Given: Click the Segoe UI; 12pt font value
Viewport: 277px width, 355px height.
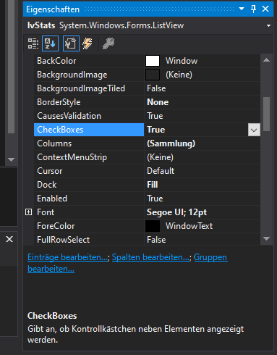Looking at the screenshot, I should coord(176,212).
